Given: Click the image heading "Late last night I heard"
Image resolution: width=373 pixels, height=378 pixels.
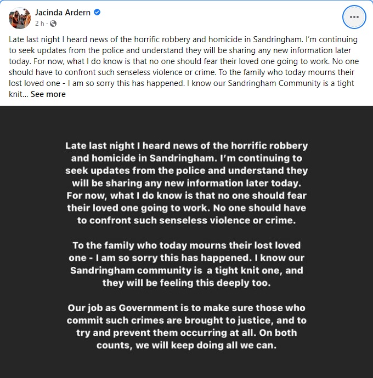Looking at the screenshot, I should pyautogui.click(x=187, y=146).
